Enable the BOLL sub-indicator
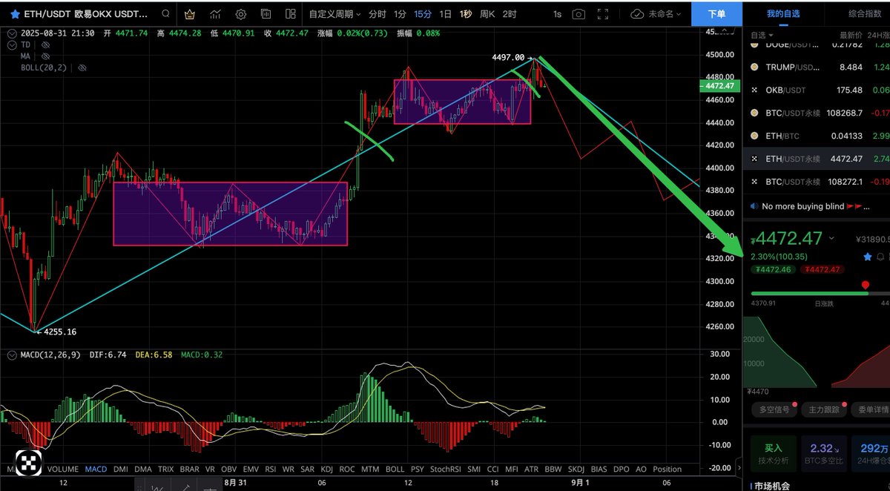890x491 pixels. pos(395,469)
